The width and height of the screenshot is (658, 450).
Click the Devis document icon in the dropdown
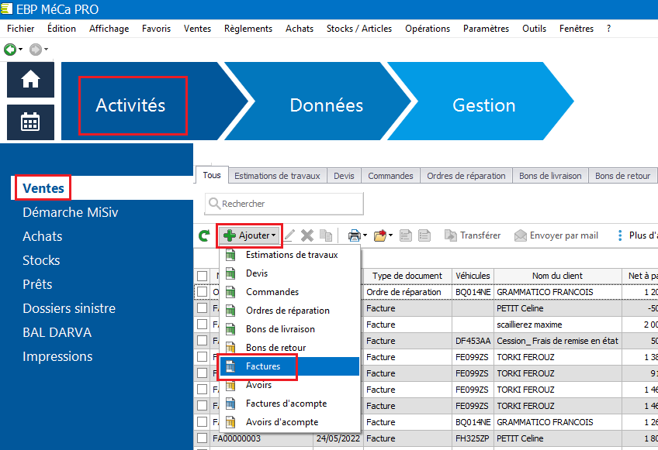pyautogui.click(x=230, y=273)
